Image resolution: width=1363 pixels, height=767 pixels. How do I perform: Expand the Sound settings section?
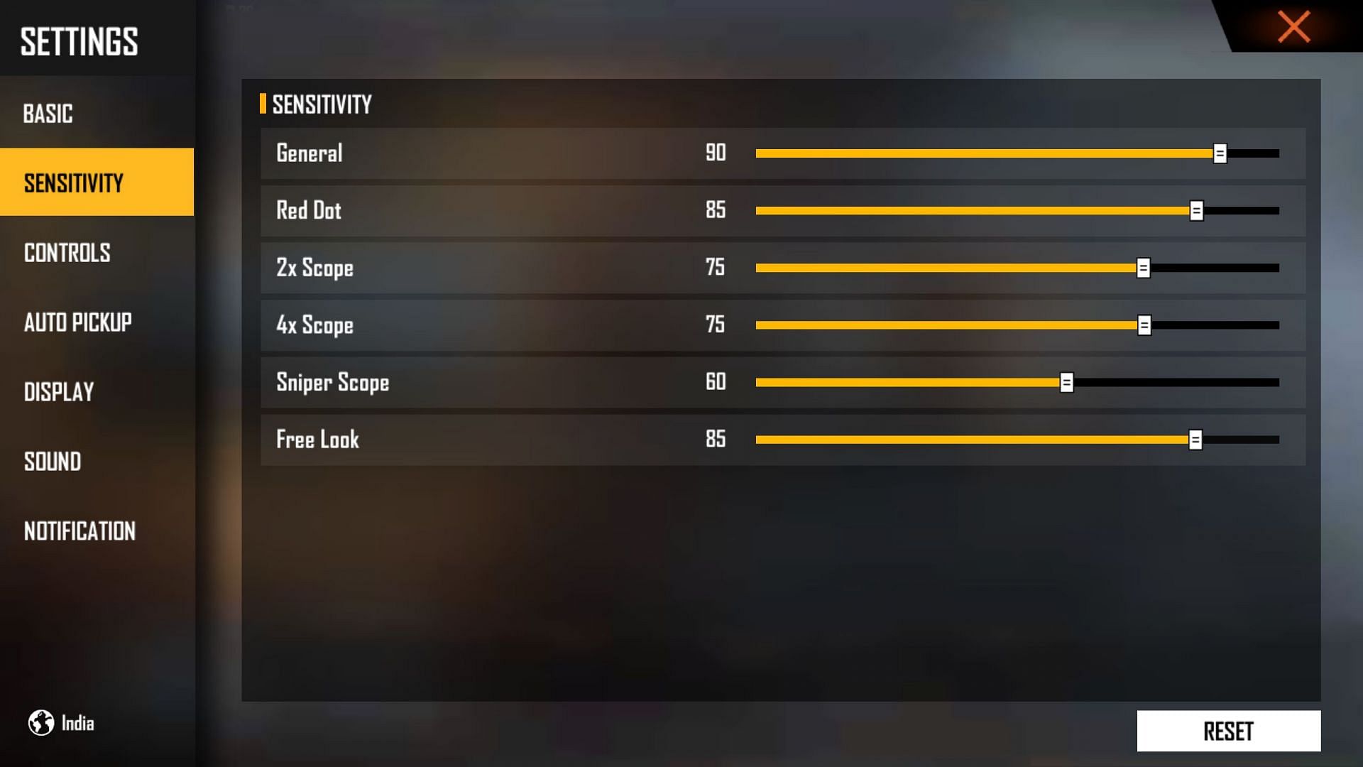(53, 461)
